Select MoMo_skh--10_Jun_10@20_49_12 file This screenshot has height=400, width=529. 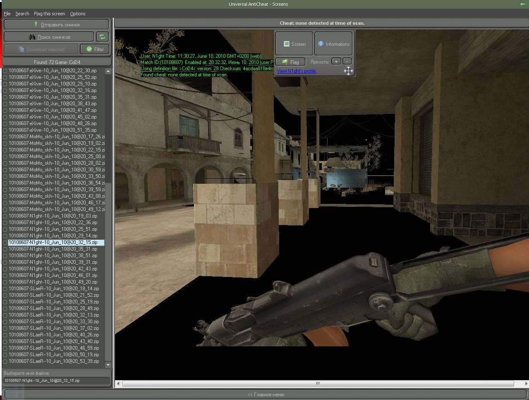[x=57, y=209]
